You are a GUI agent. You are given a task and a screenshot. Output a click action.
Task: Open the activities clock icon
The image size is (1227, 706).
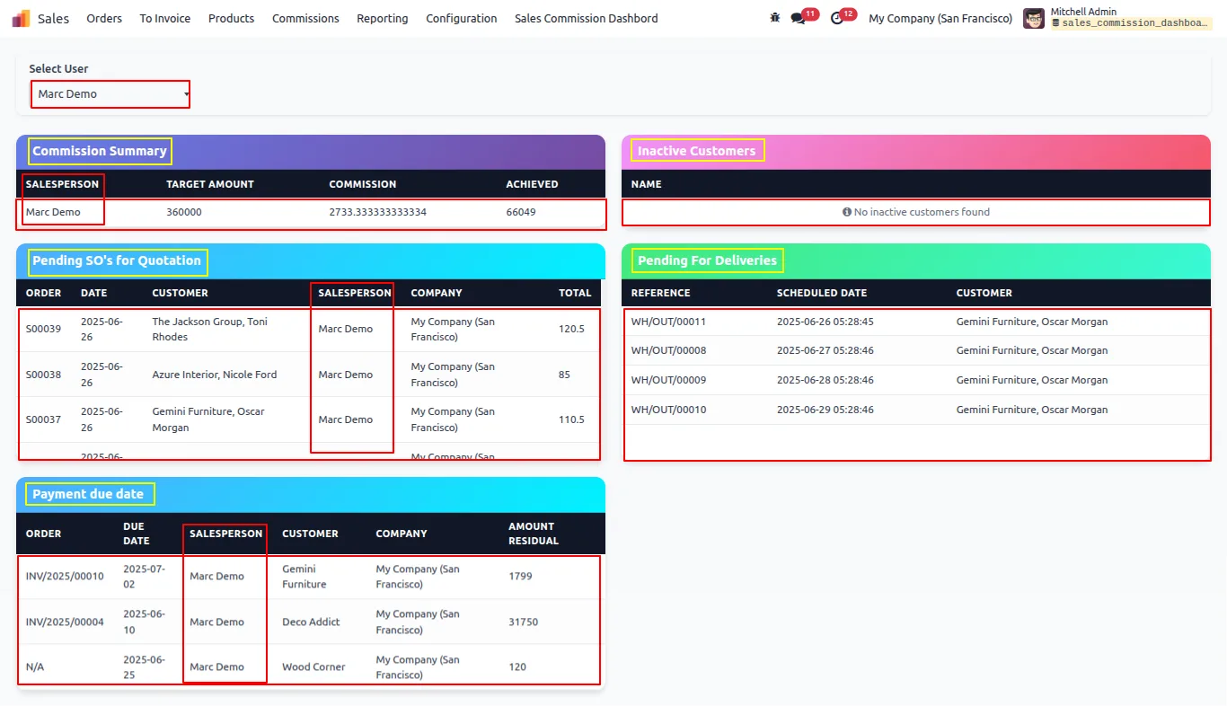tap(837, 18)
